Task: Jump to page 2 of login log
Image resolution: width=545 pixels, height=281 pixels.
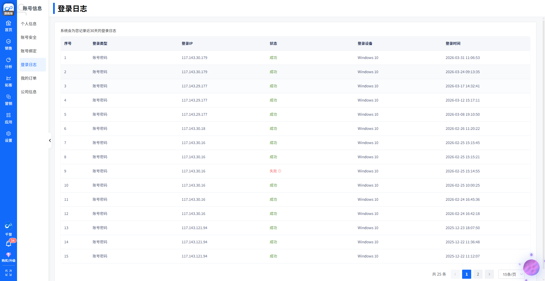Action: pyautogui.click(x=478, y=274)
